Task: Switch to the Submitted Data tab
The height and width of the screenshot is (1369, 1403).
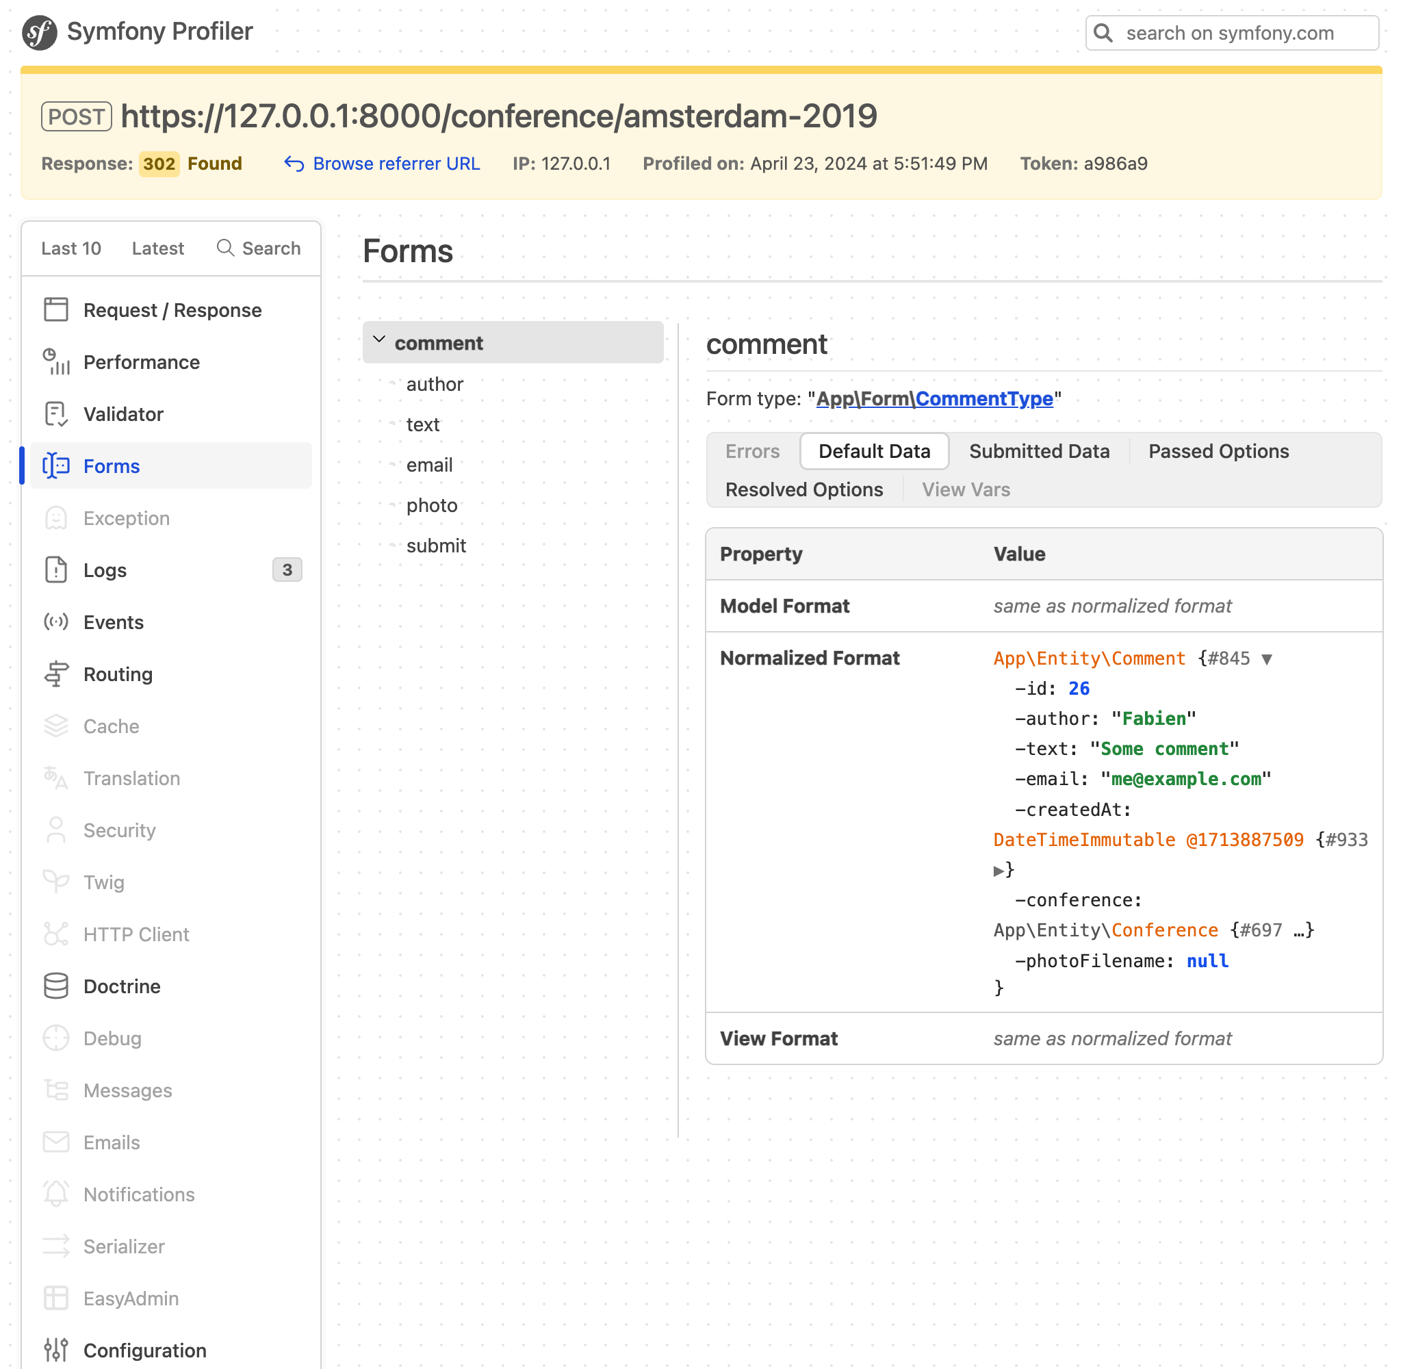Action: (1040, 451)
